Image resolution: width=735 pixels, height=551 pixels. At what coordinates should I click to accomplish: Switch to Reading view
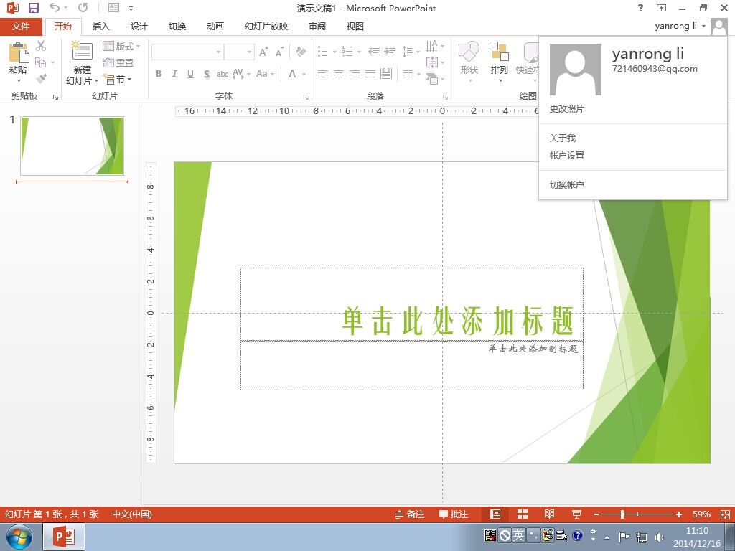click(549, 514)
